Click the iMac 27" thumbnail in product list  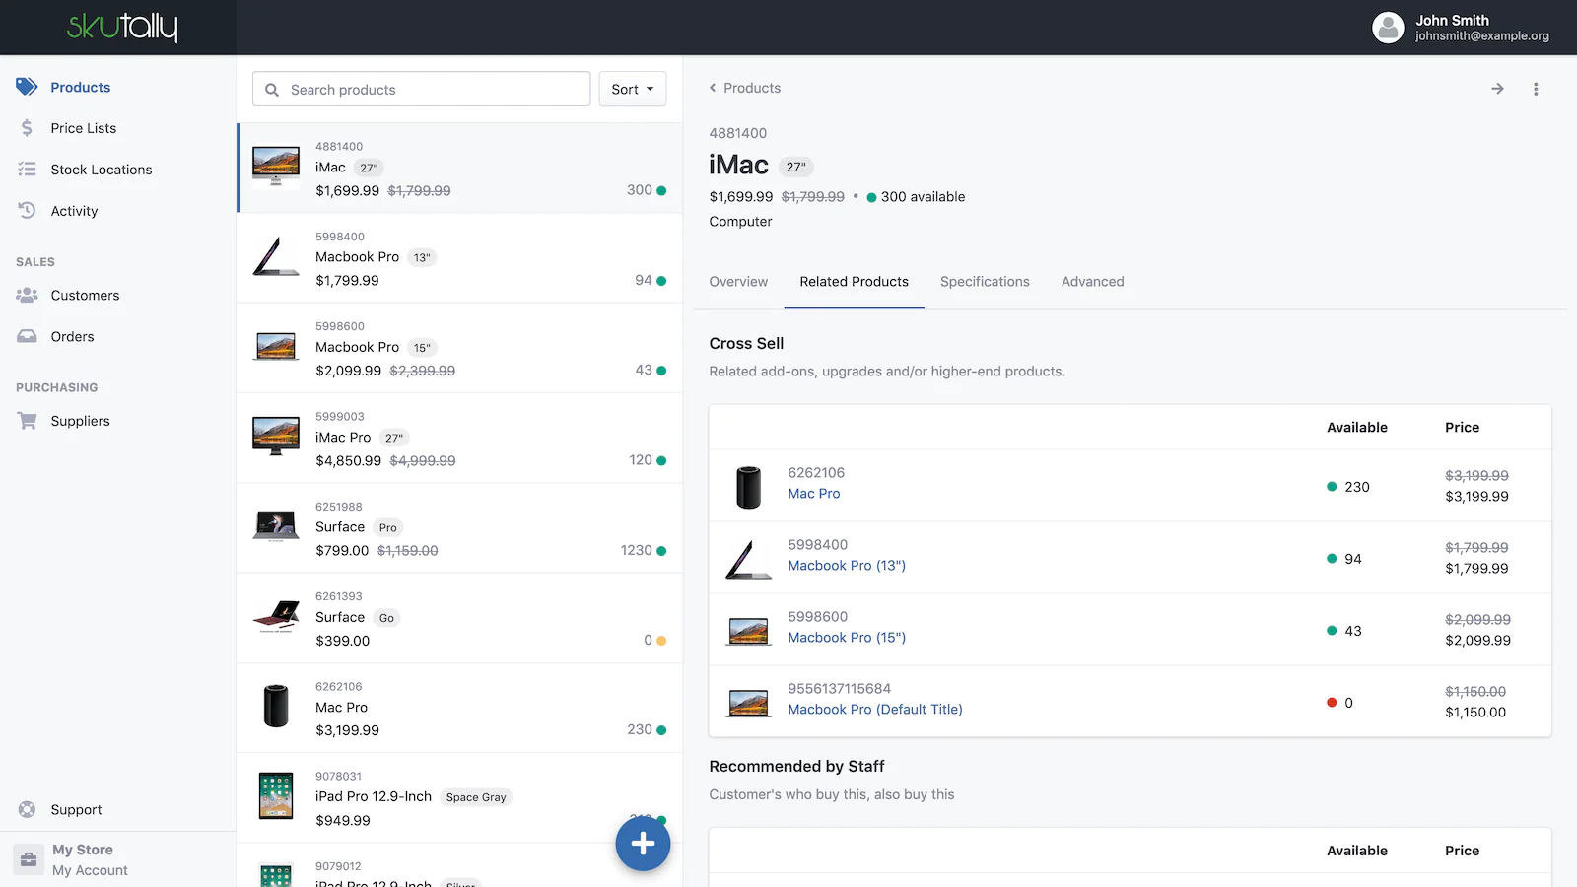(276, 167)
